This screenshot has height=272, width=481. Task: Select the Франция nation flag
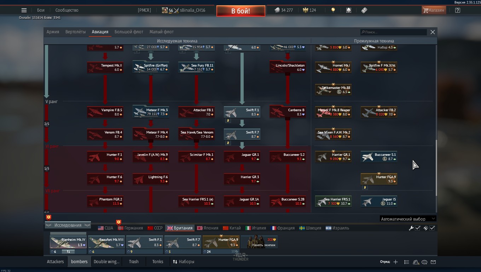pos(283,228)
